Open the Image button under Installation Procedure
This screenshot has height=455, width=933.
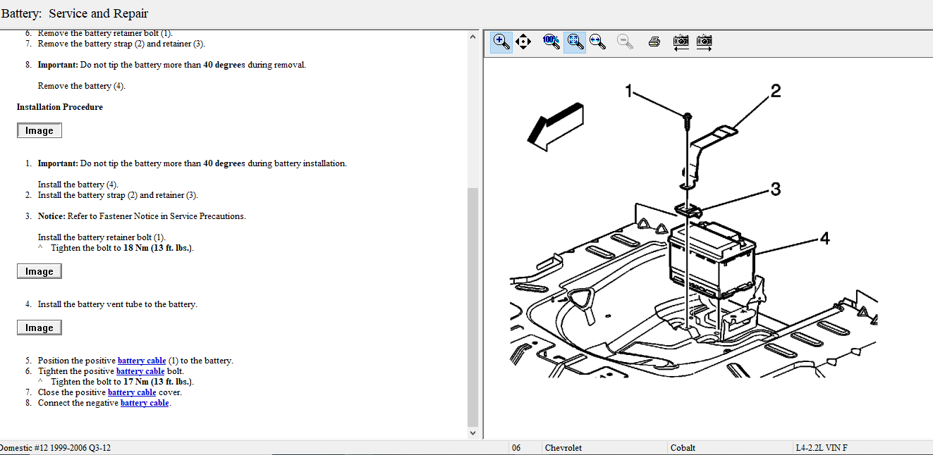click(39, 131)
